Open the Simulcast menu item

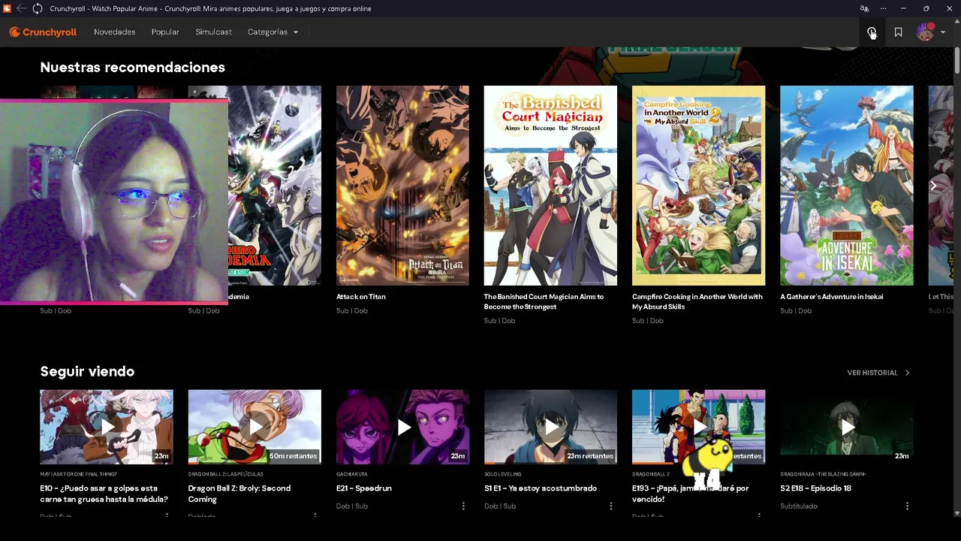pyautogui.click(x=213, y=32)
